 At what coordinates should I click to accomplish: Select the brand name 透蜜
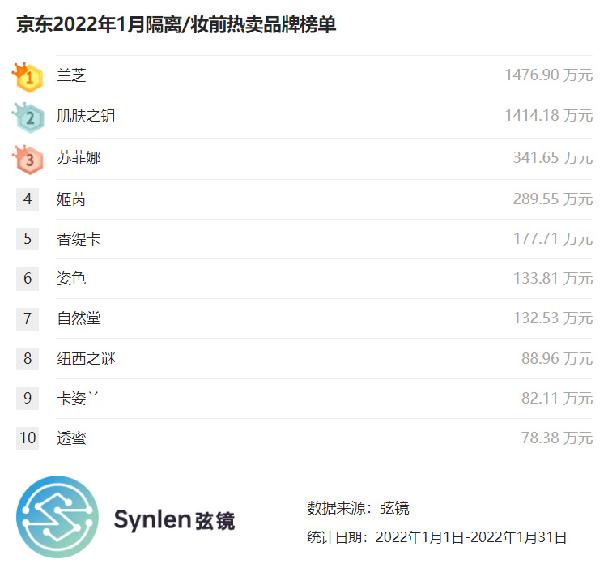click(71, 438)
